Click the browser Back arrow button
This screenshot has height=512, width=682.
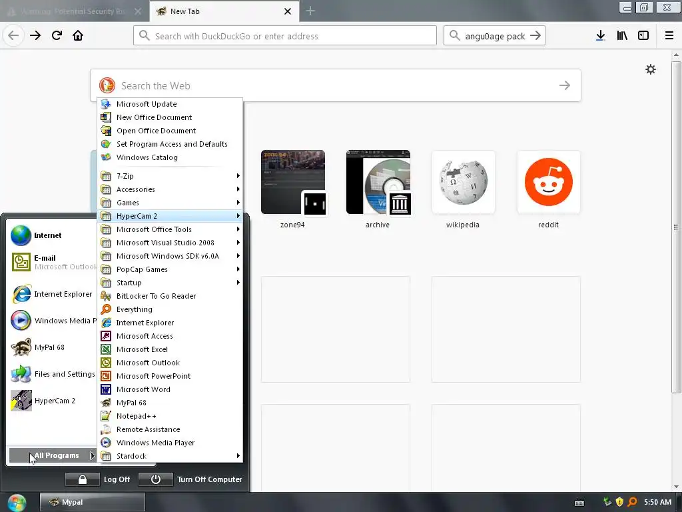pos(13,36)
